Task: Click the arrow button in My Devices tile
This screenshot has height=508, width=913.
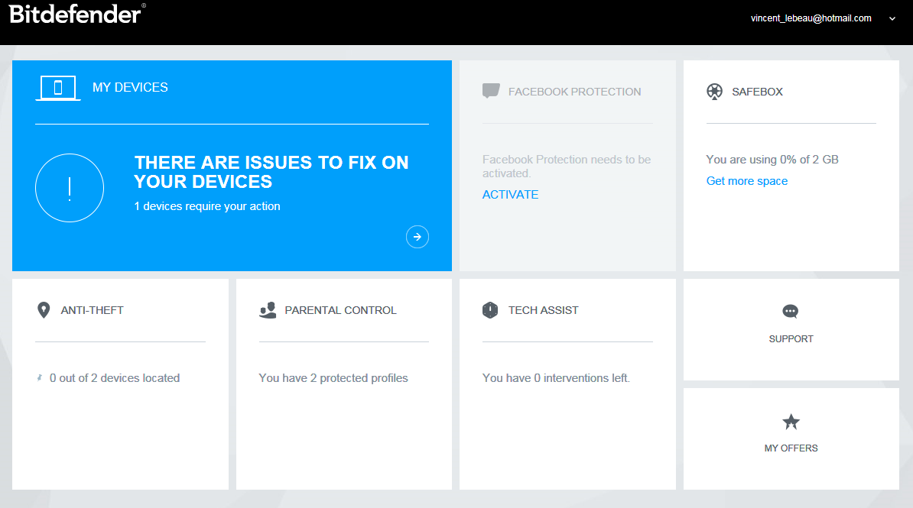Action: tap(418, 237)
